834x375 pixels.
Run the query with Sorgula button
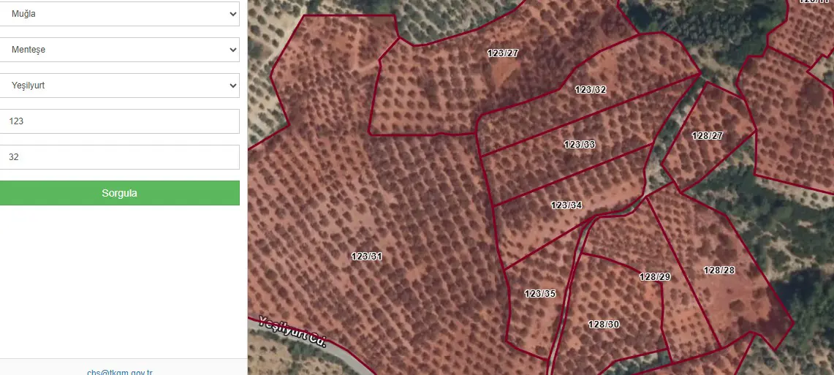[120, 193]
